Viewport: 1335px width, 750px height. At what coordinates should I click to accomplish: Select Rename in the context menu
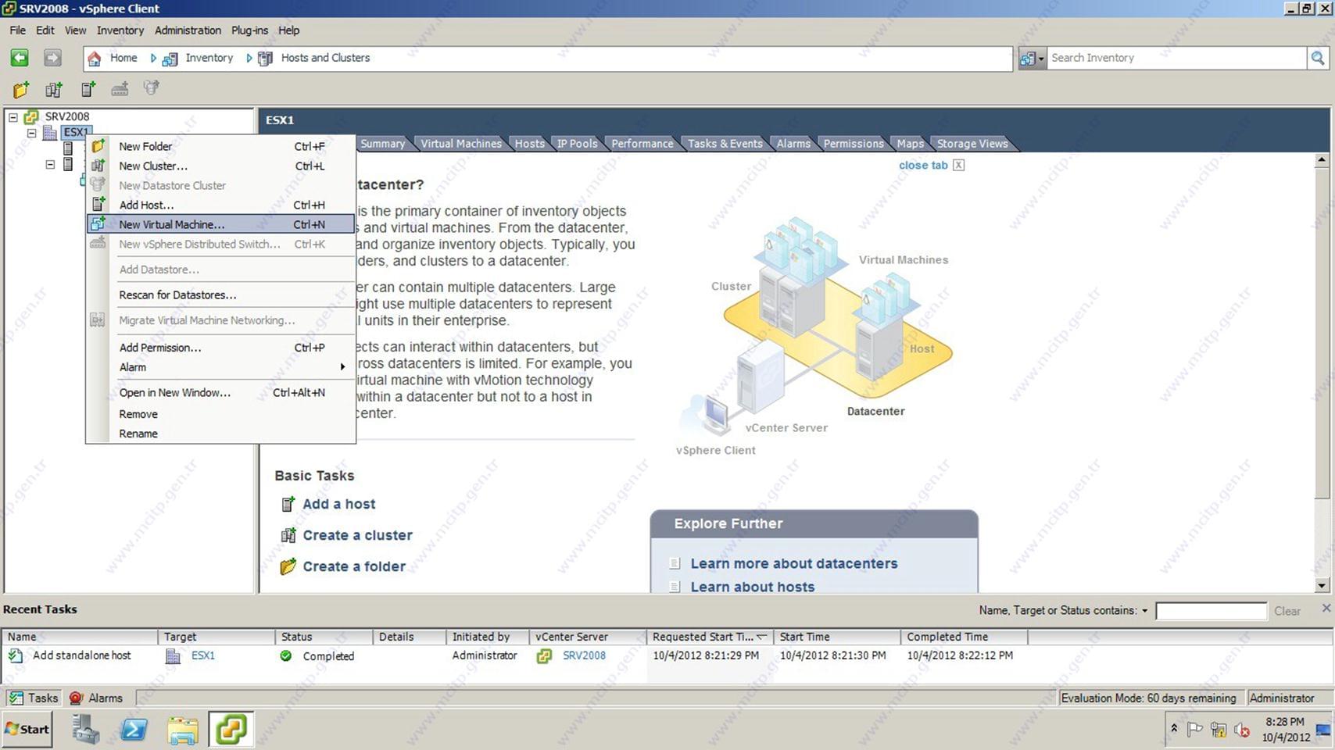(x=221, y=434)
